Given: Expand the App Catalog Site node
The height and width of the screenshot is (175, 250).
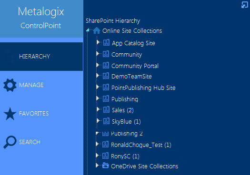Looking at the screenshot, I should pyautogui.click(x=98, y=42).
